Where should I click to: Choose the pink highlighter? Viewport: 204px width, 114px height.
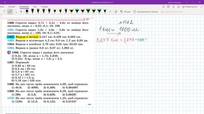(83, 11)
